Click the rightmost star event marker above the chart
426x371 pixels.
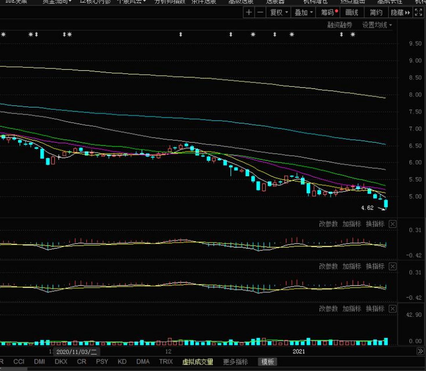[x=353, y=34]
